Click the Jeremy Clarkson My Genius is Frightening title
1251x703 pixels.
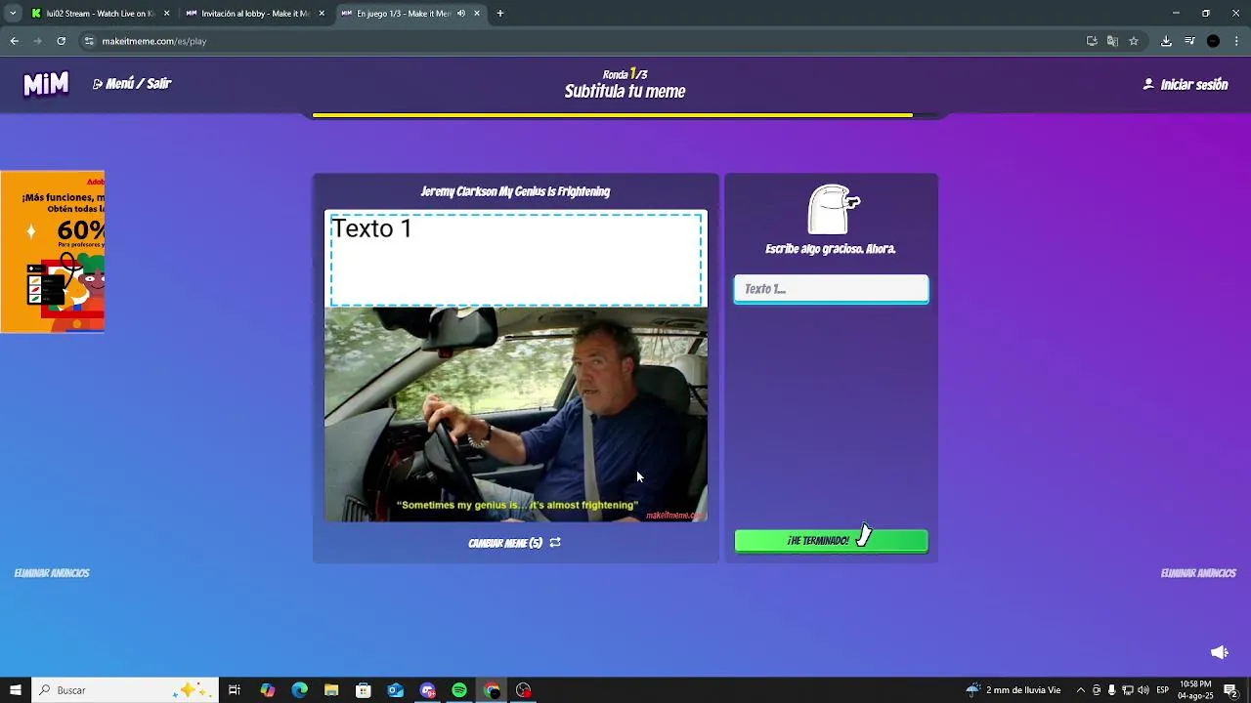coord(515,191)
